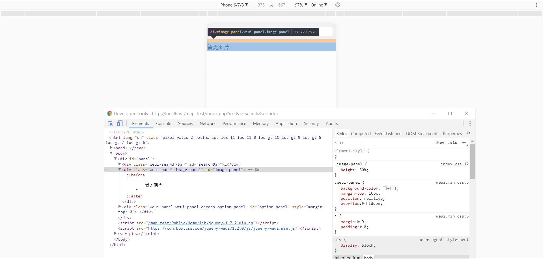Screen dimensions: 543x259
Task: Open the DevTools customize menu dots
Action: pyautogui.click(x=470, y=124)
